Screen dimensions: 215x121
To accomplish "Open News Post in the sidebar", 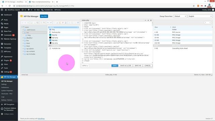I will (x=7, y=31).
